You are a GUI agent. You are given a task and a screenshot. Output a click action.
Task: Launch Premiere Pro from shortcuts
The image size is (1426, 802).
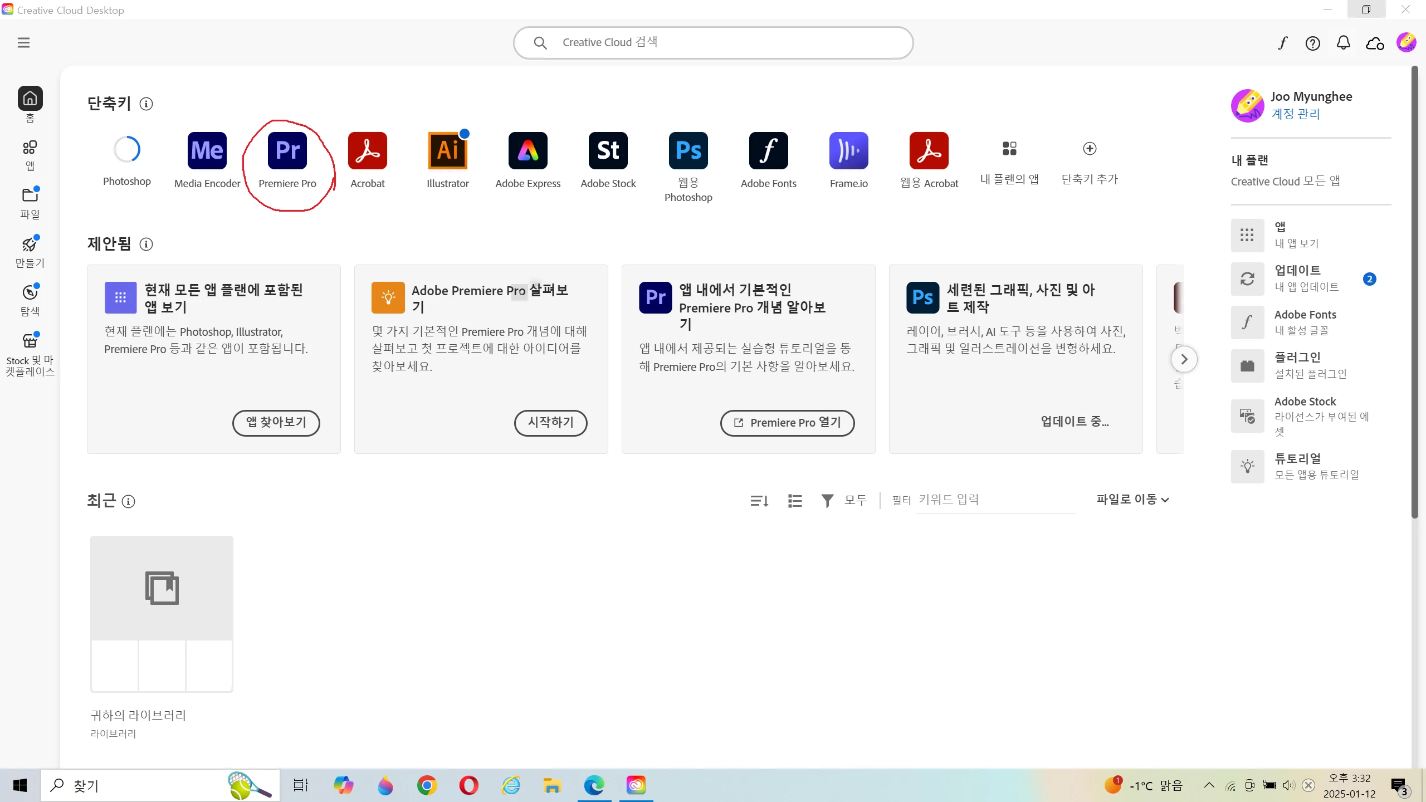[287, 151]
